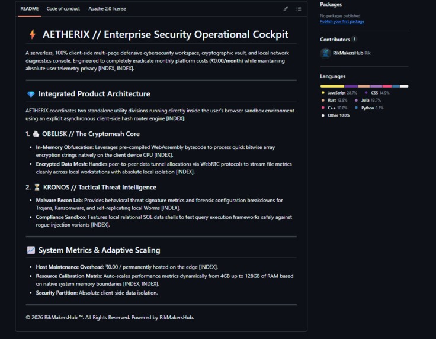Click the Packages heading
Screen dimensions: 436x339
click(331, 4)
